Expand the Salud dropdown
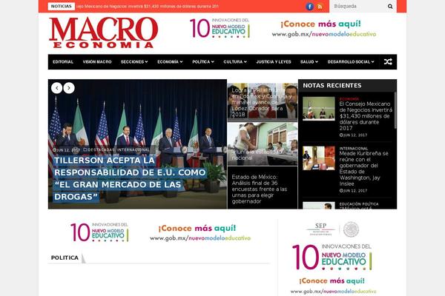This screenshot has height=296, width=445. pyautogui.click(x=309, y=61)
